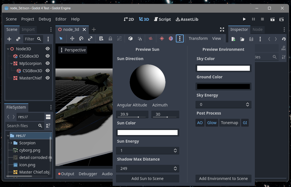Open the Debugger bottom panel

[88, 174]
